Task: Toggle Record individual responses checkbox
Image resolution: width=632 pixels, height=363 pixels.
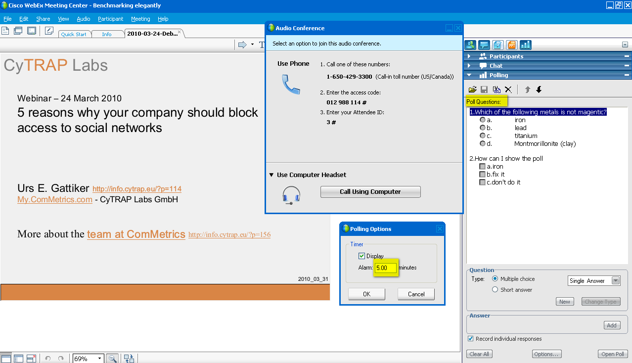Action: point(470,339)
